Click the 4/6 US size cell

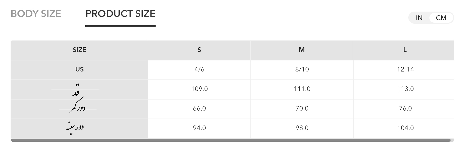(x=199, y=69)
